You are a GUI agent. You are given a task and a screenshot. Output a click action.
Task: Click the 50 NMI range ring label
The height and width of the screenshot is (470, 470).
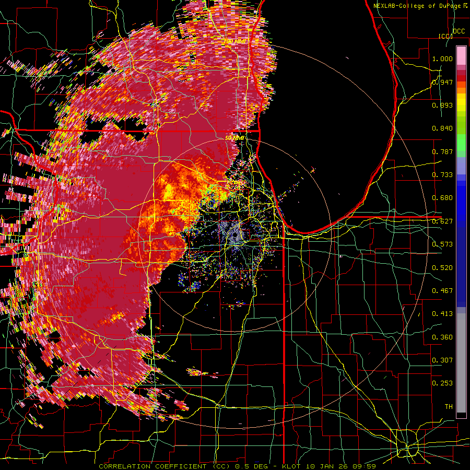tap(234, 138)
